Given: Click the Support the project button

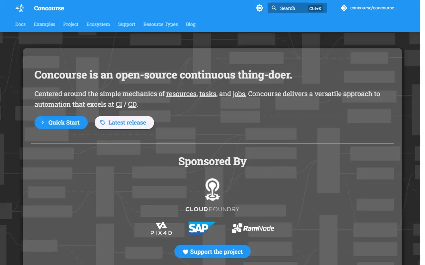Looking at the screenshot, I should tap(212, 252).
